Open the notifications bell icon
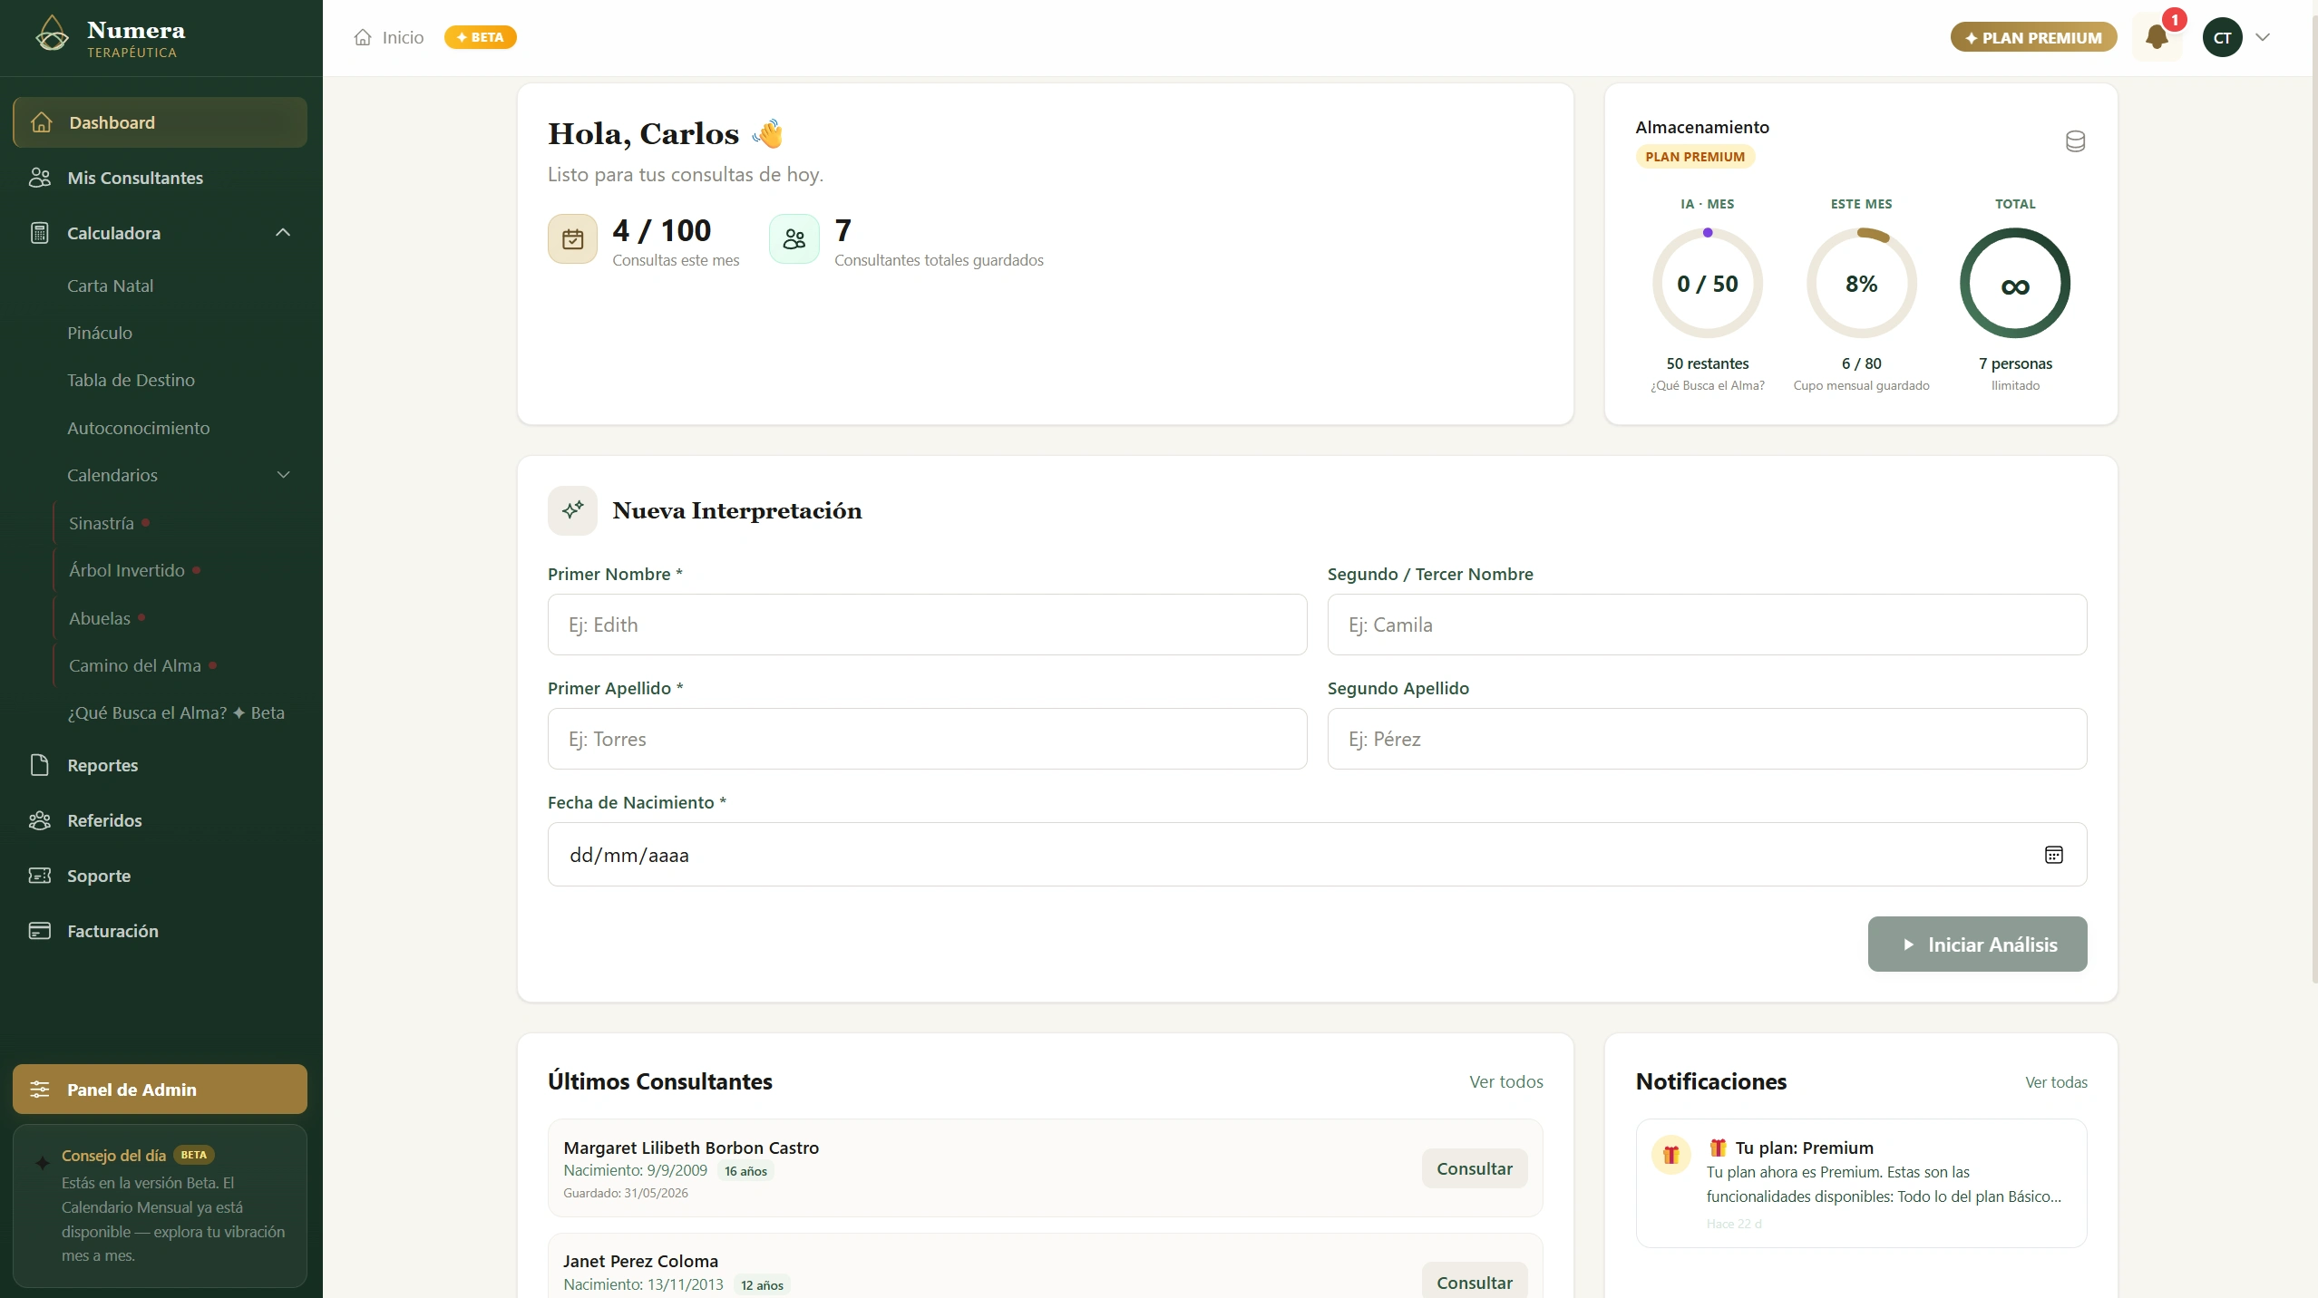Viewport: 2318px width, 1298px height. pyautogui.click(x=2157, y=37)
